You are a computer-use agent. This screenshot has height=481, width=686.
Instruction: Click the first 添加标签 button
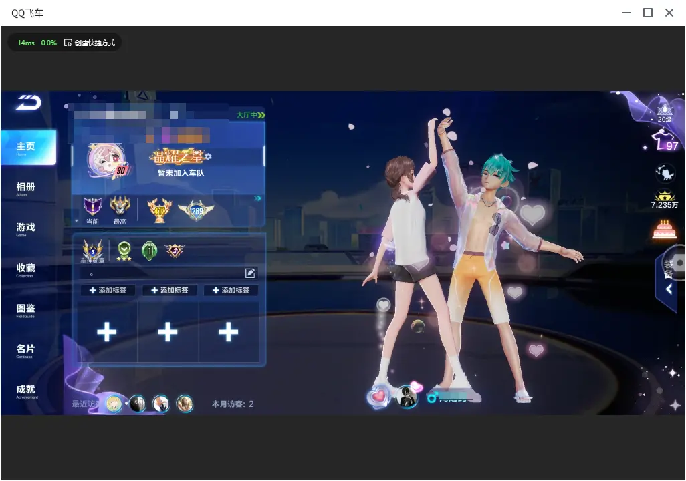108,290
